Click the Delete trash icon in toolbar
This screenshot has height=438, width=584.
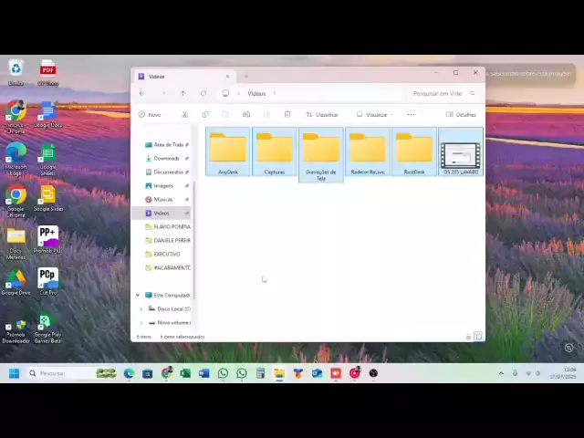pyautogui.click(x=287, y=115)
